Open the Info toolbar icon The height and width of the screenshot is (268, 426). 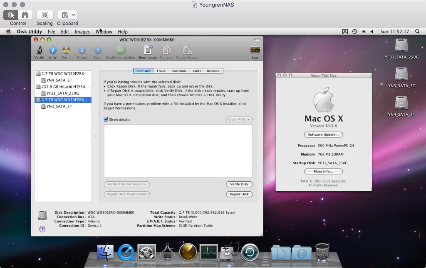(x=52, y=51)
